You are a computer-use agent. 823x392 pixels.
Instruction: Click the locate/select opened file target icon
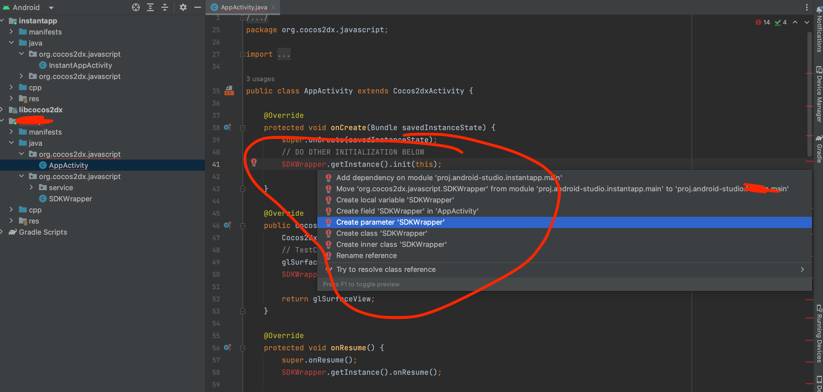[136, 7]
